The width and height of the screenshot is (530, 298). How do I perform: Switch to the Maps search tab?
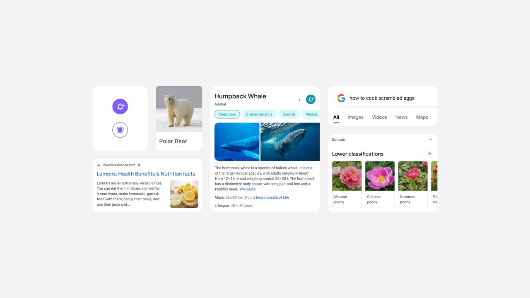[x=422, y=117]
